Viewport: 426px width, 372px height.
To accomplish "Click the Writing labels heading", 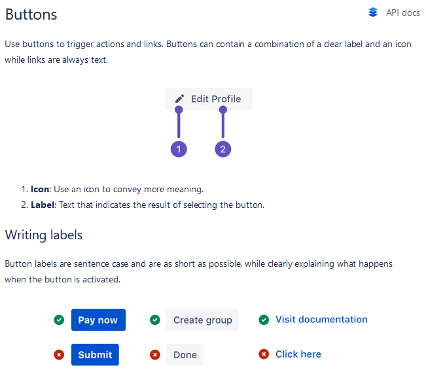I will 44,235.
